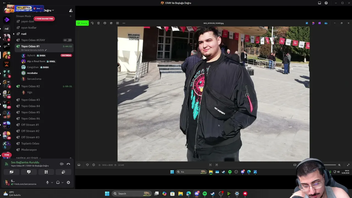Open Discord help via the question mark icon
The width and height of the screenshot is (352, 198).
[326, 3]
